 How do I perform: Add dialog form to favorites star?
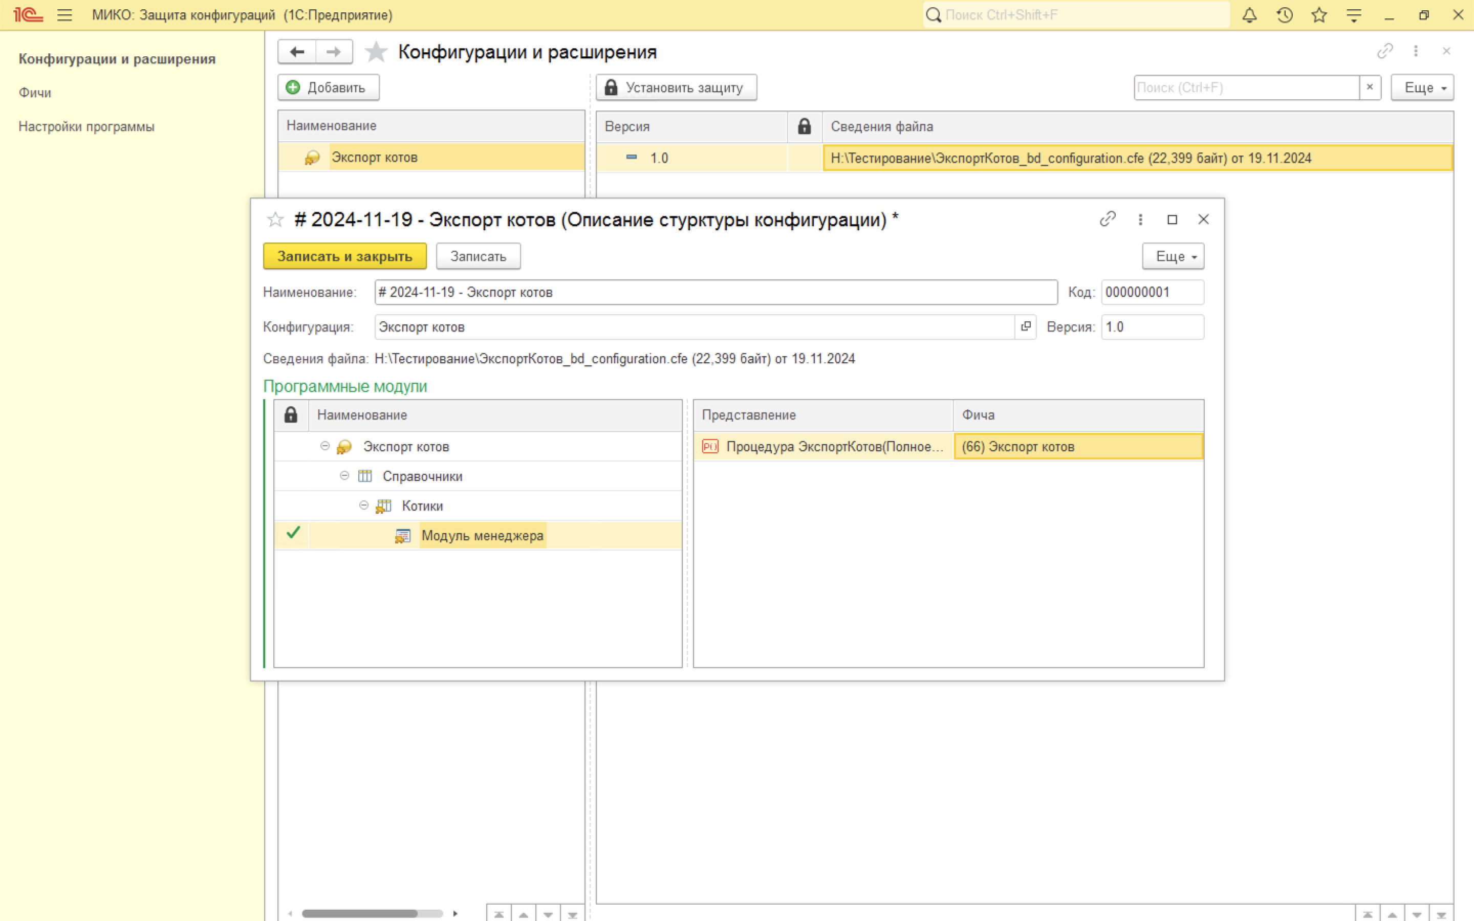tap(275, 220)
